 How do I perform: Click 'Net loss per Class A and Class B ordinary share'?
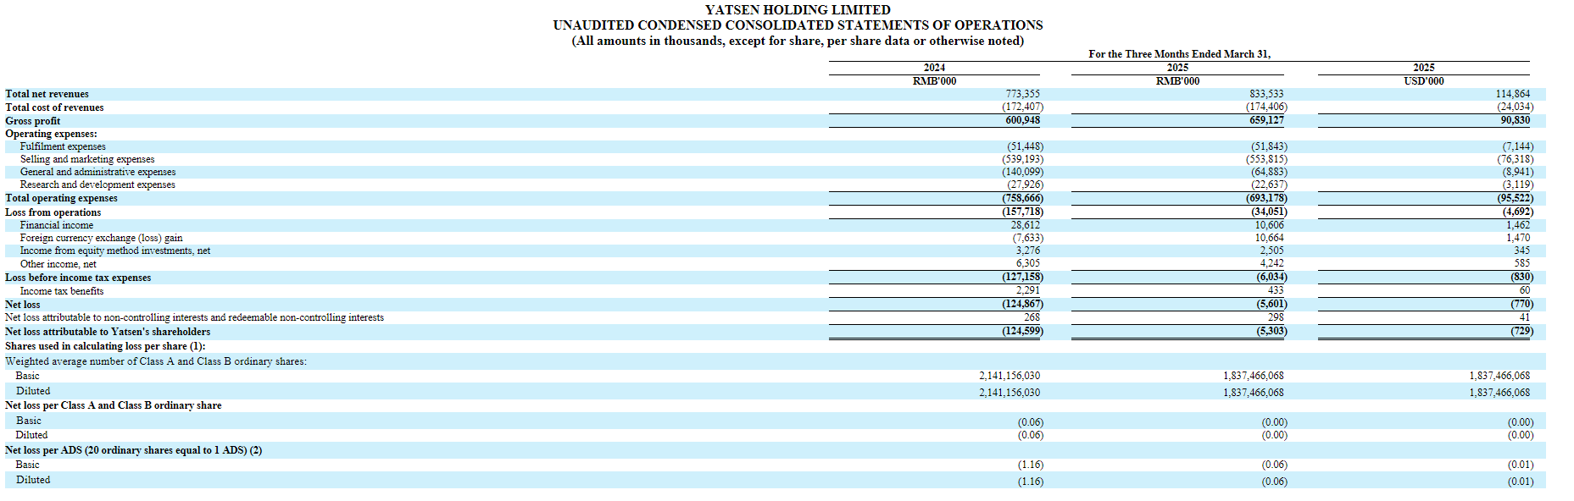pos(113,405)
